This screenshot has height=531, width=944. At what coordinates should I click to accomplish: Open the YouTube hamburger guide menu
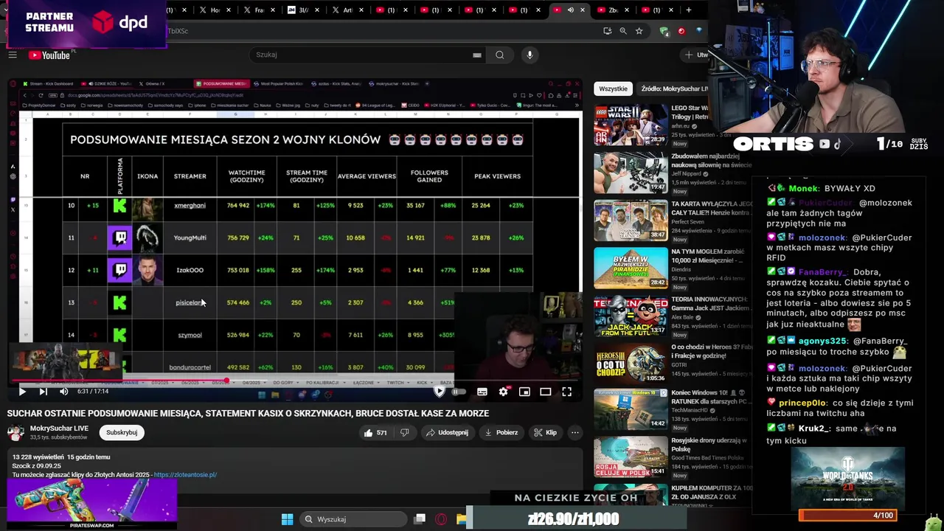(x=13, y=55)
